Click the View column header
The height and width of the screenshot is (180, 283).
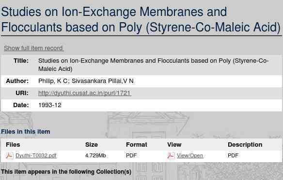click(174, 145)
